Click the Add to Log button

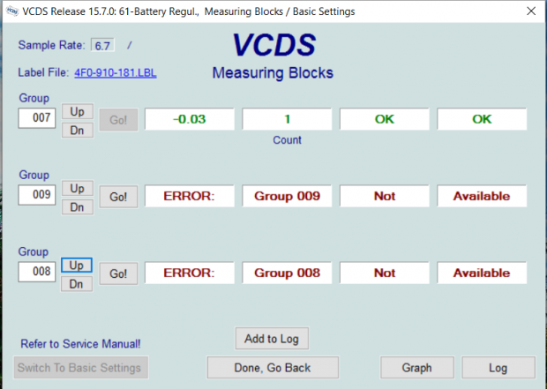272,339
